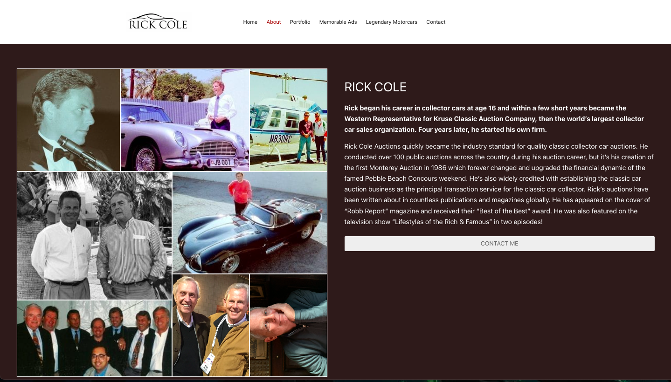Click the sideways rotated man photo
This screenshot has width=671, height=382.
click(288, 325)
